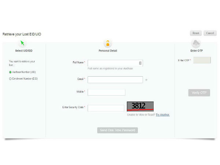Image resolution: width=220 pixels, height=165 pixels.
Task: Hit the Cancel button
Action: coord(210,33)
